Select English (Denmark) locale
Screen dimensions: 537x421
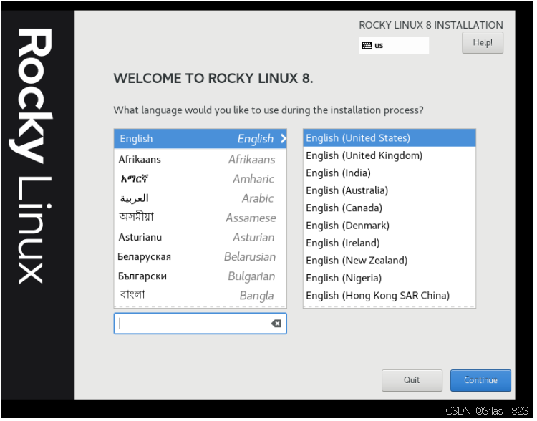(x=391, y=226)
